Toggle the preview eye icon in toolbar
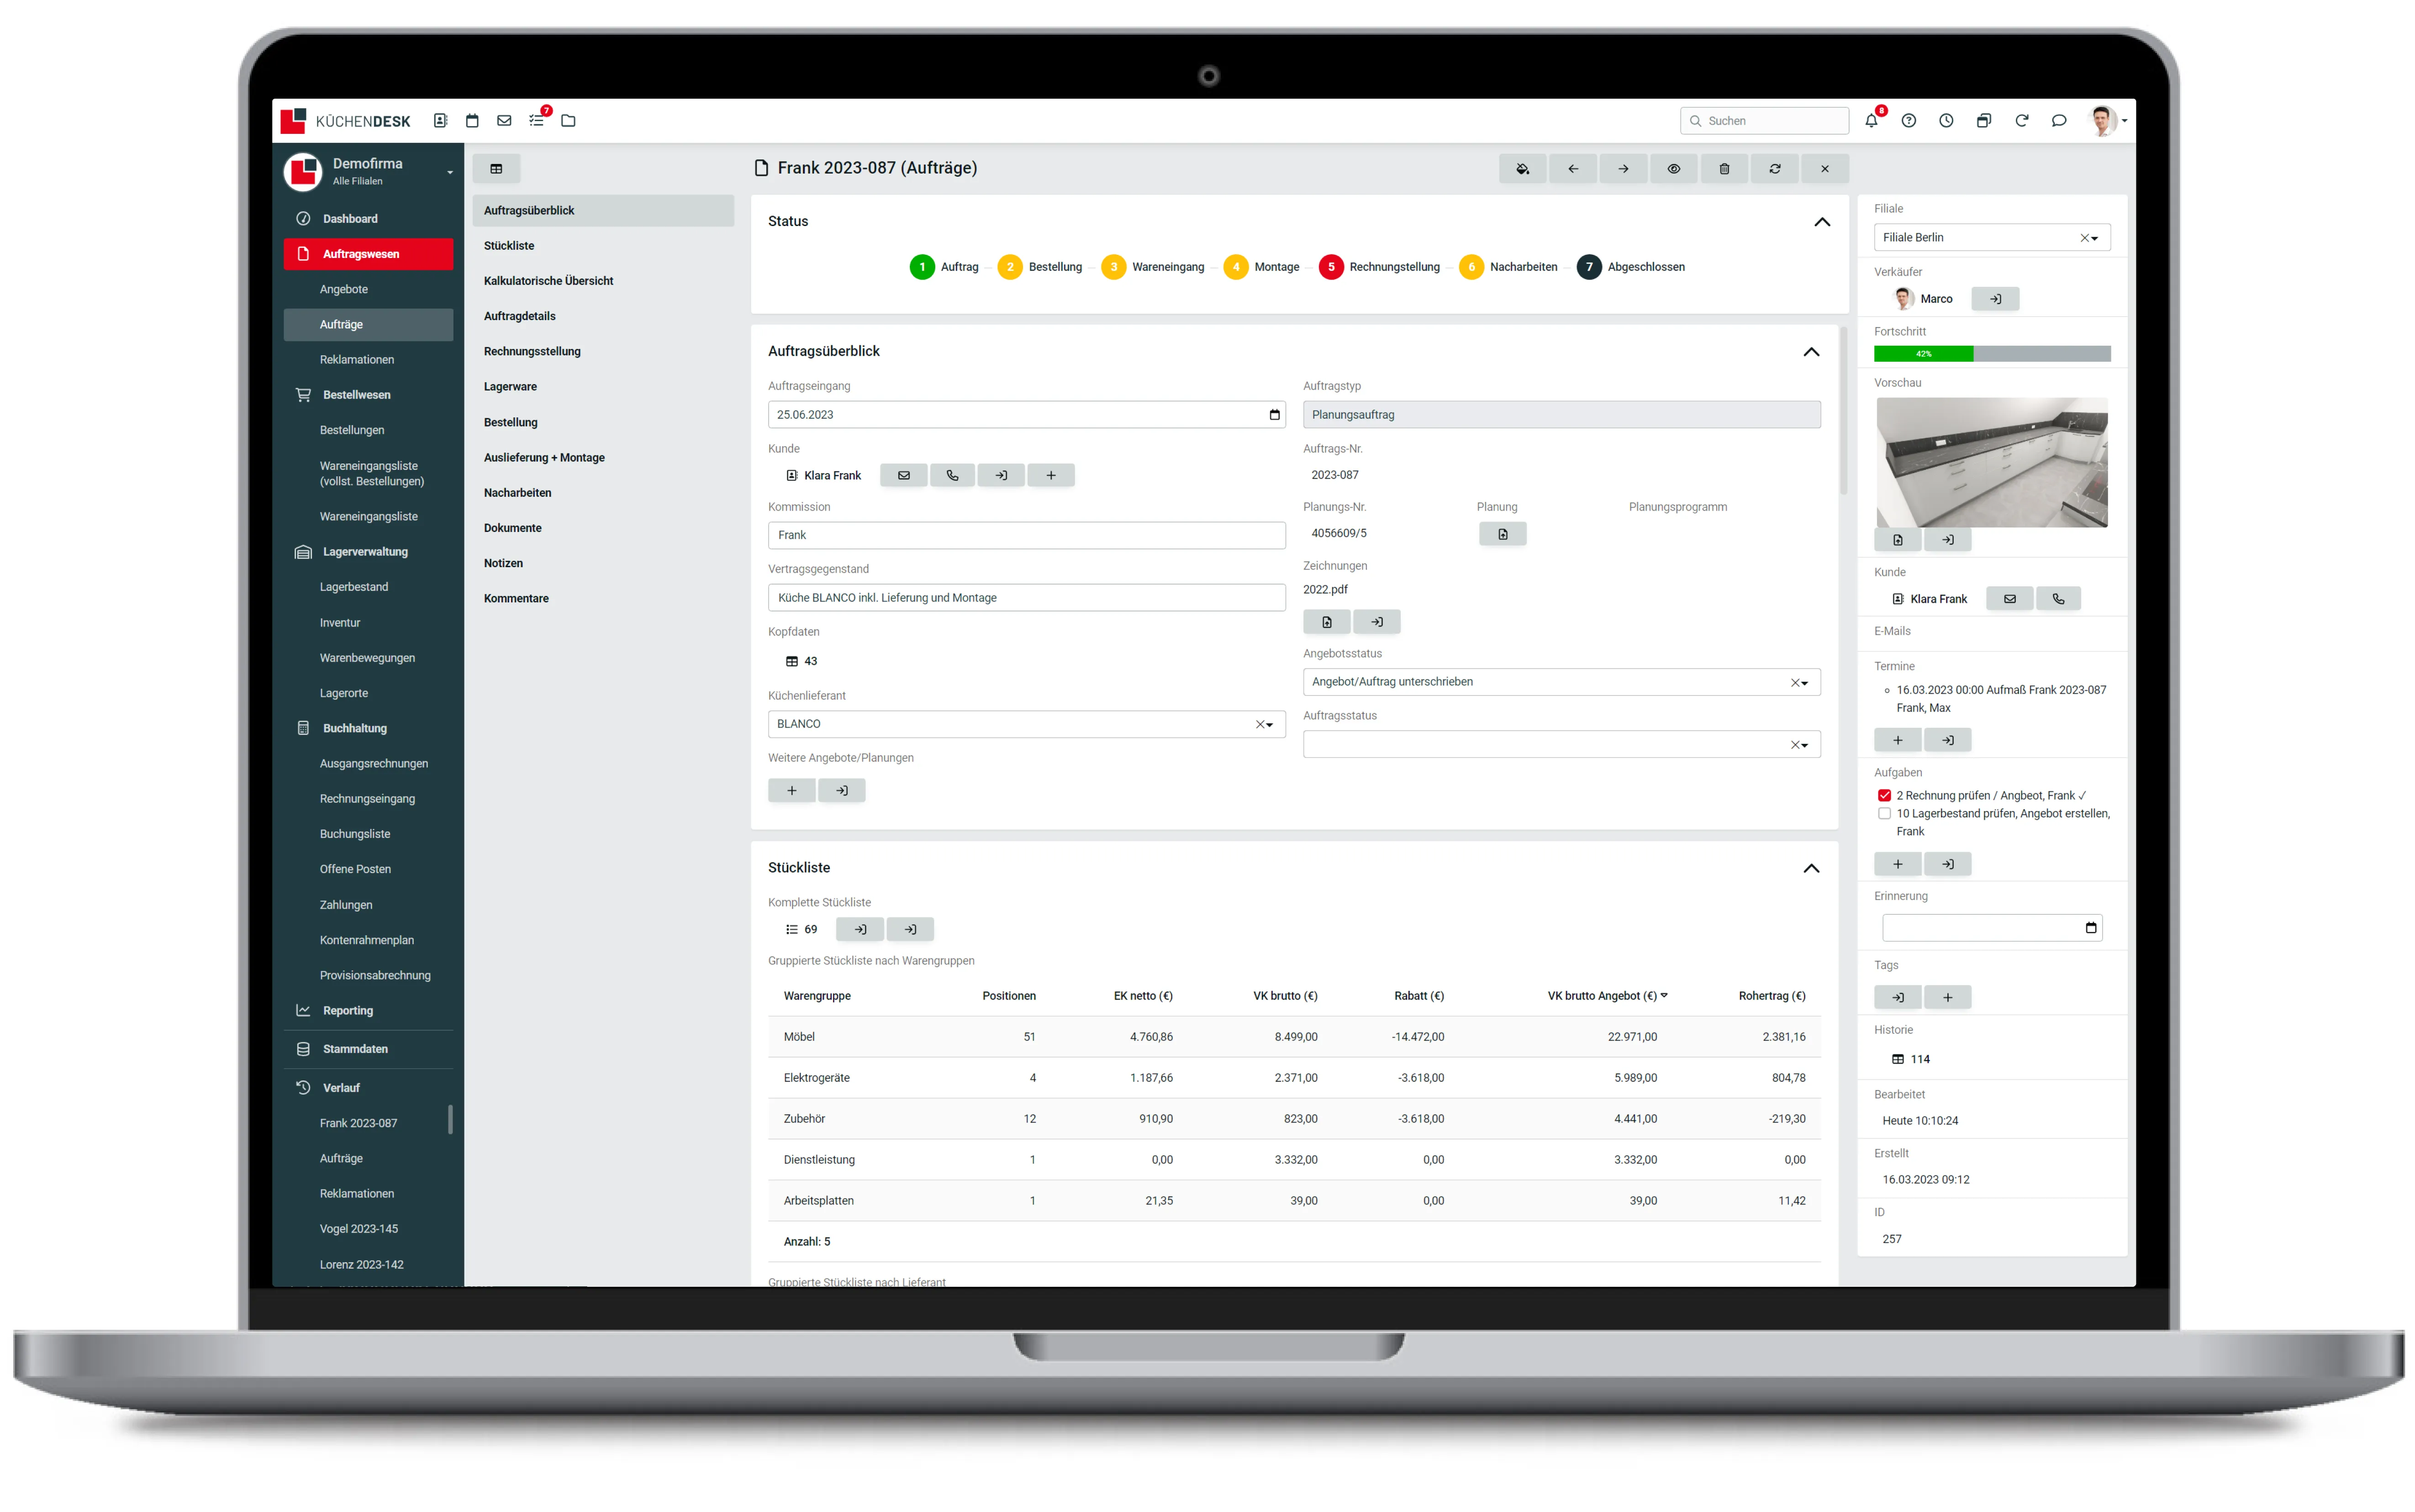Image resolution: width=2415 pixels, height=1512 pixels. click(x=1673, y=169)
